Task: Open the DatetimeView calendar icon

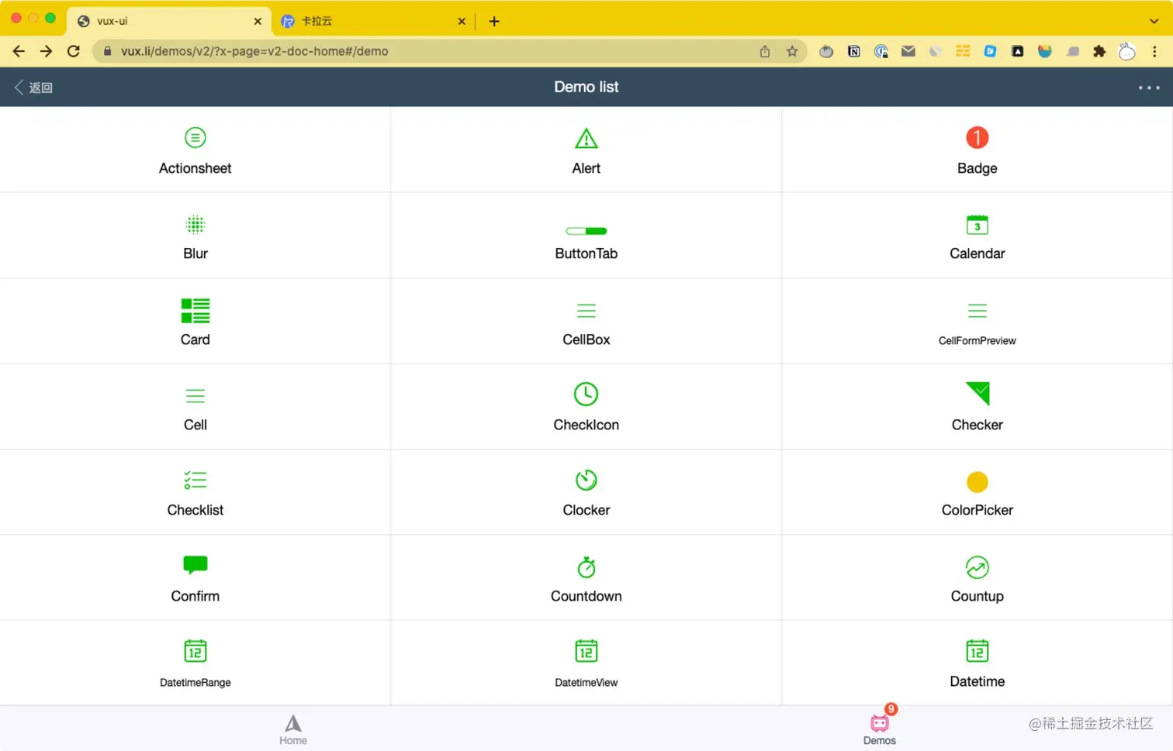Action: [x=586, y=651]
